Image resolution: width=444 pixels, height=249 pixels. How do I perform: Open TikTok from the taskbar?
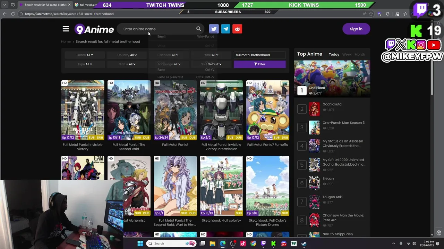243,243
